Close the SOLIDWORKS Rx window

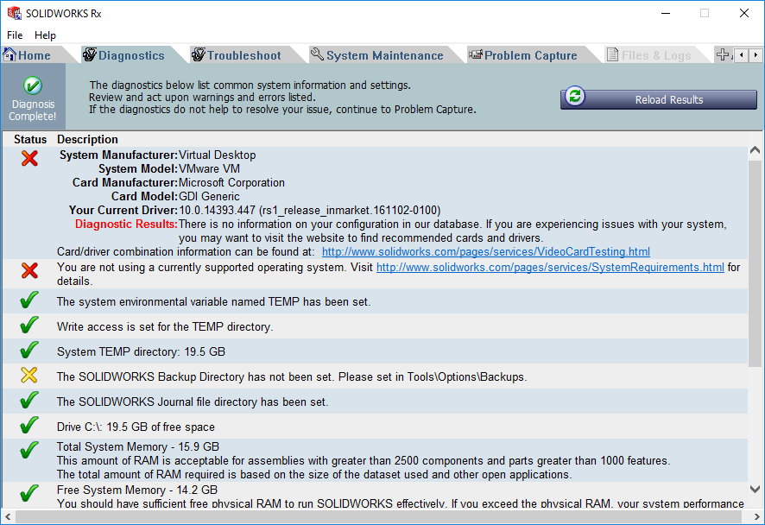[x=744, y=13]
